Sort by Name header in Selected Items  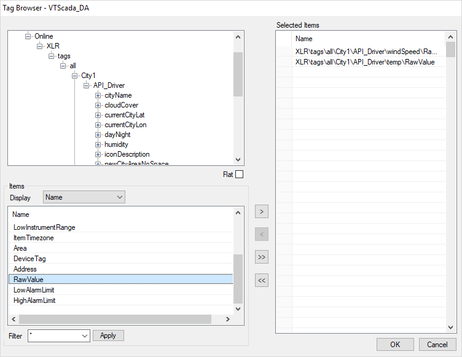click(x=369, y=39)
